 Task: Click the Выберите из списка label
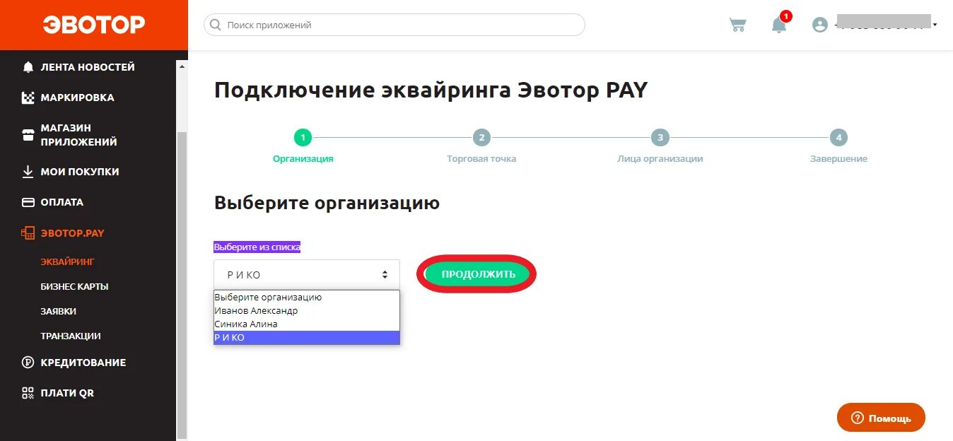pos(257,247)
